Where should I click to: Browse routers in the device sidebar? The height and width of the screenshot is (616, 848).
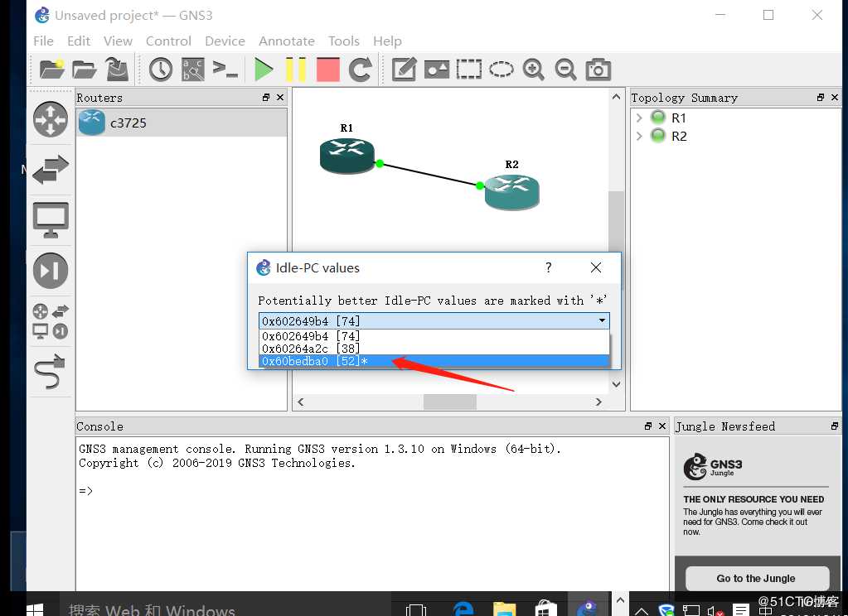click(x=51, y=119)
